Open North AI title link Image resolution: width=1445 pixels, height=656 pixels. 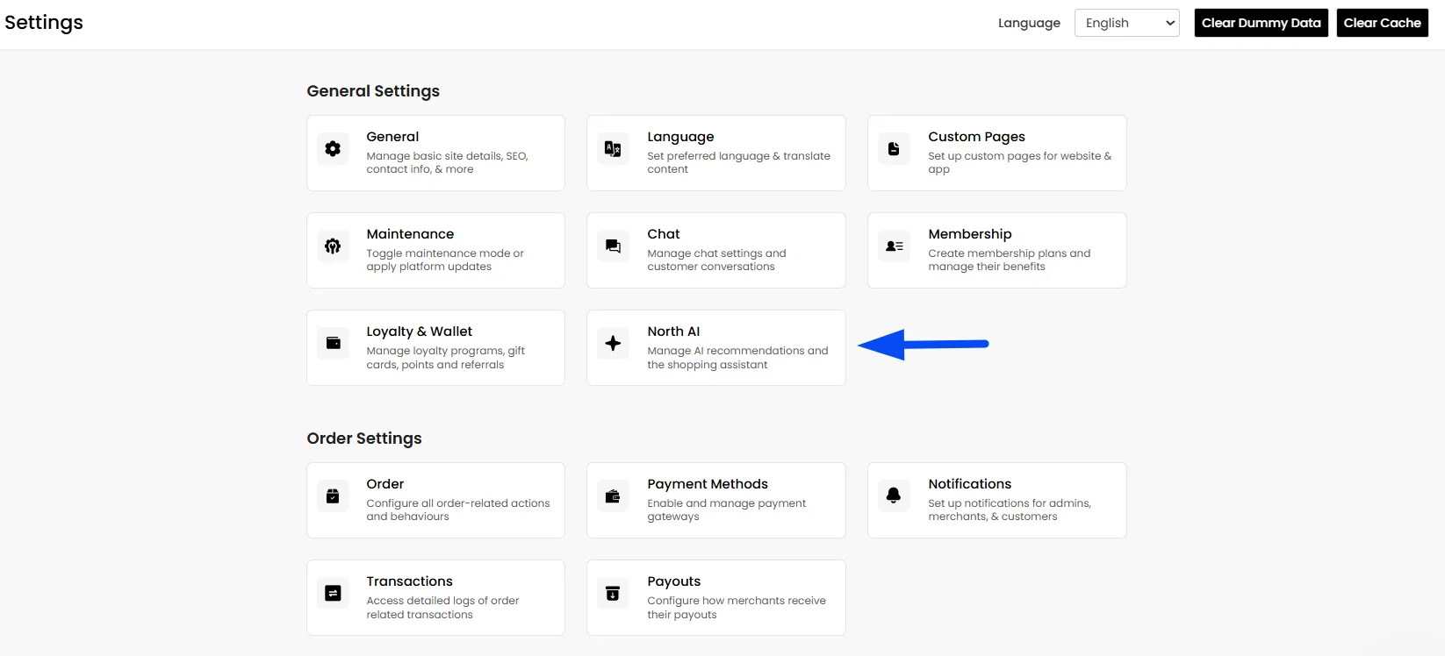673,332
